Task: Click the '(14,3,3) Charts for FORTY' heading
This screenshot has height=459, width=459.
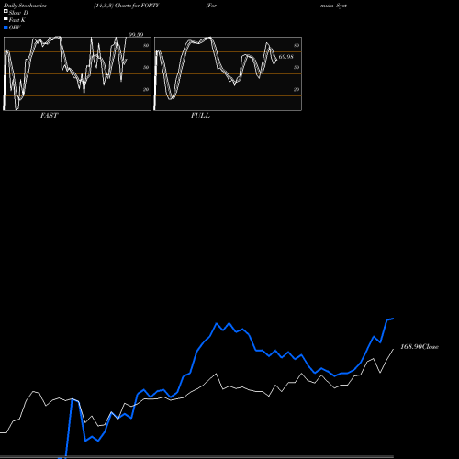Action: [127, 6]
